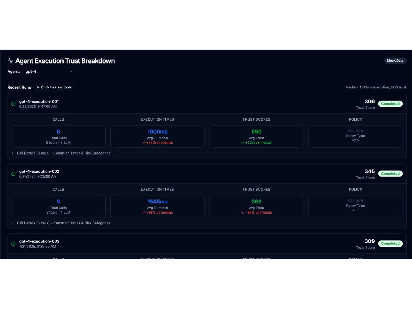
Task: Expand Call Details (8 calls) section
Action: [61, 153]
